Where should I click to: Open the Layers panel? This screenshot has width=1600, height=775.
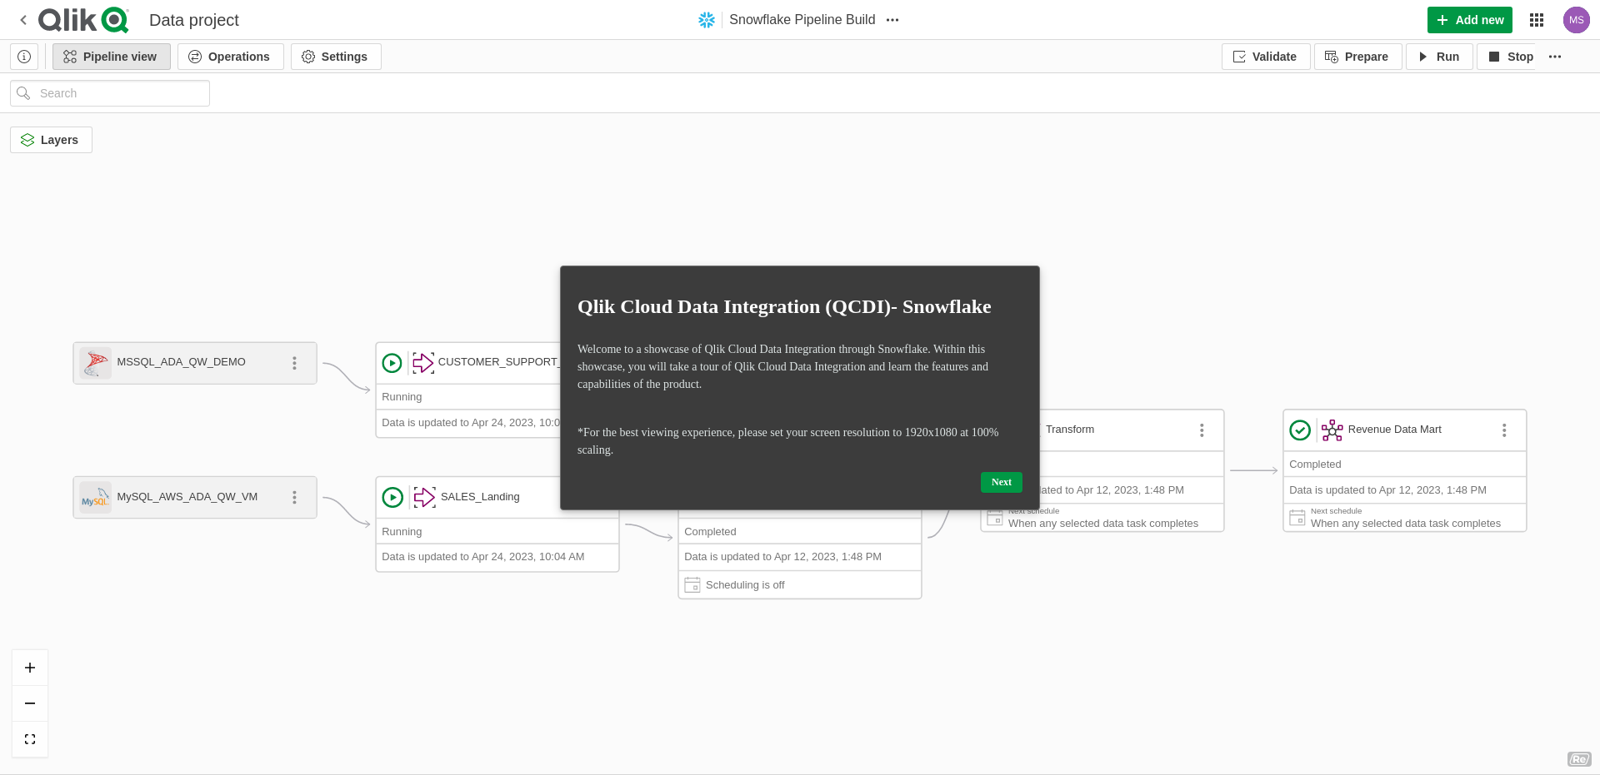coord(50,139)
